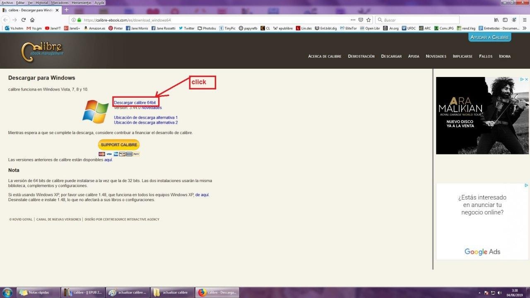The image size is (530, 298).
Task: Open the JaneYT YouTube bookmark
Action: pos(53,28)
